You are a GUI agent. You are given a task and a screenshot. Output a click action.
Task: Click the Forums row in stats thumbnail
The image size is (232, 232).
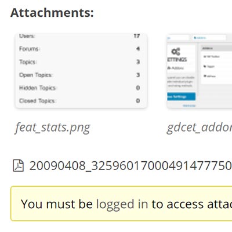[79, 49]
